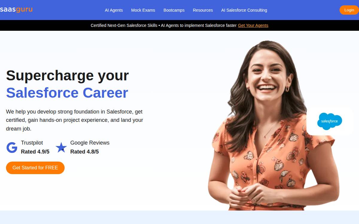Click the Trustpilot label text
359x224 pixels.
pos(32,143)
